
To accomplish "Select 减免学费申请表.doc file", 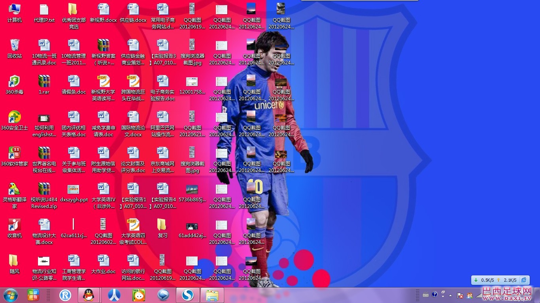I will [103, 124].
